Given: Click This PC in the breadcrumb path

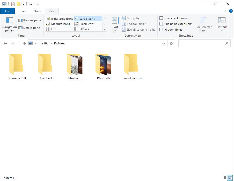Looking at the screenshot, I should point(43,43).
